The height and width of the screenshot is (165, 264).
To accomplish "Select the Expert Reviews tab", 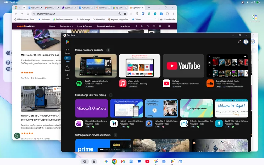I will pos(137,7).
